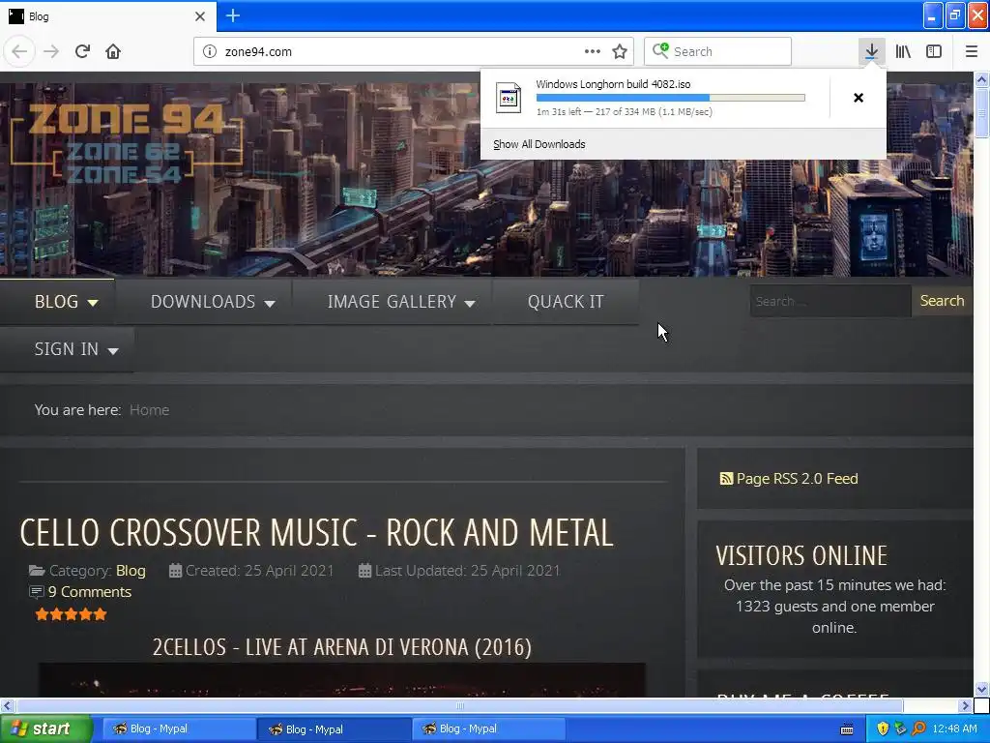Click the search engine magnifier icon
The image size is (990, 743).
coord(660,50)
